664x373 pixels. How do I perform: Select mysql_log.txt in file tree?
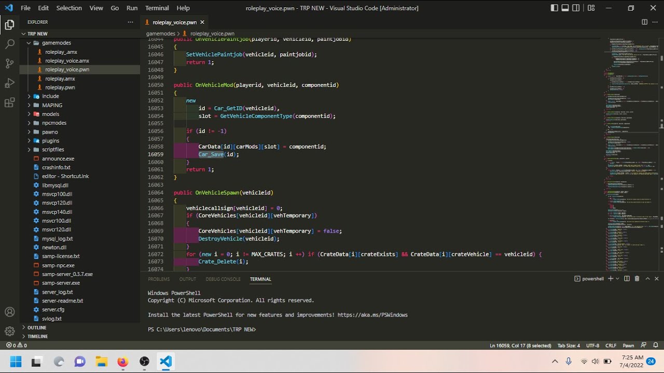tap(80, 238)
